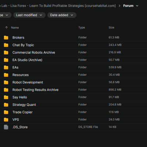Click the Chat By Topic folder icon
The width and height of the screenshot is (147, 147).
pos(6,45)
